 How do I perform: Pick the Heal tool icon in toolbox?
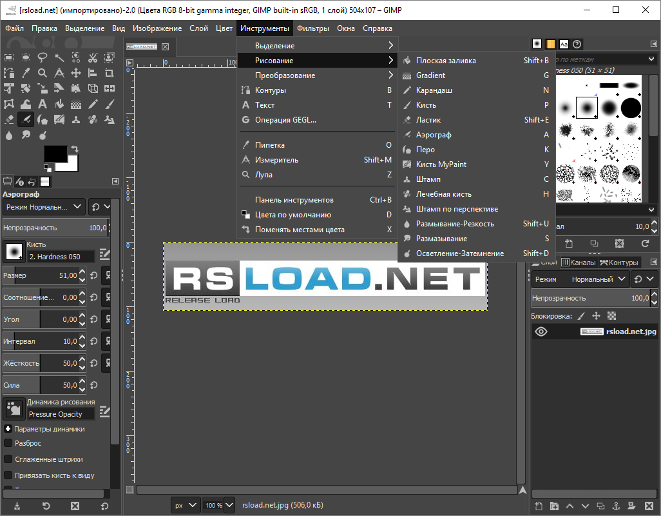pyautogui.click(x=93, y=120)
